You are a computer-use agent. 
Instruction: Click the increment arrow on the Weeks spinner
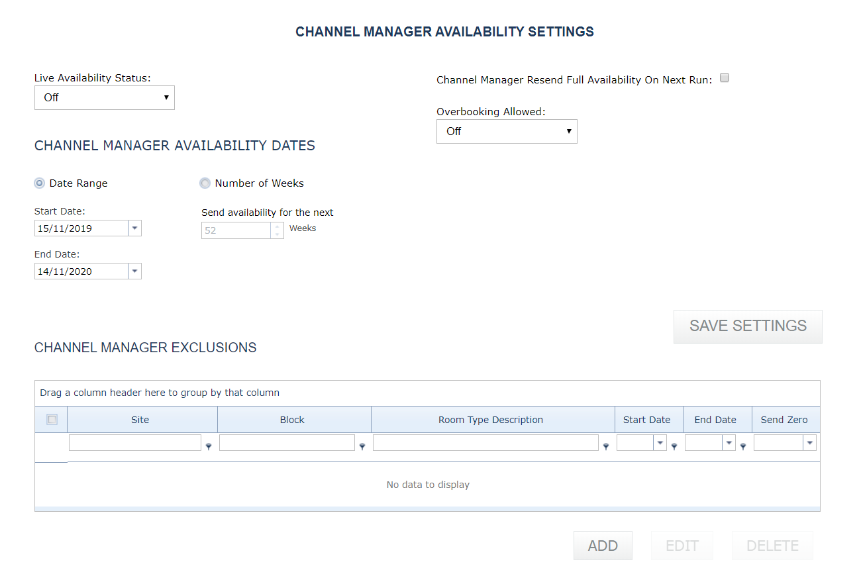click(x=277, y=226)
